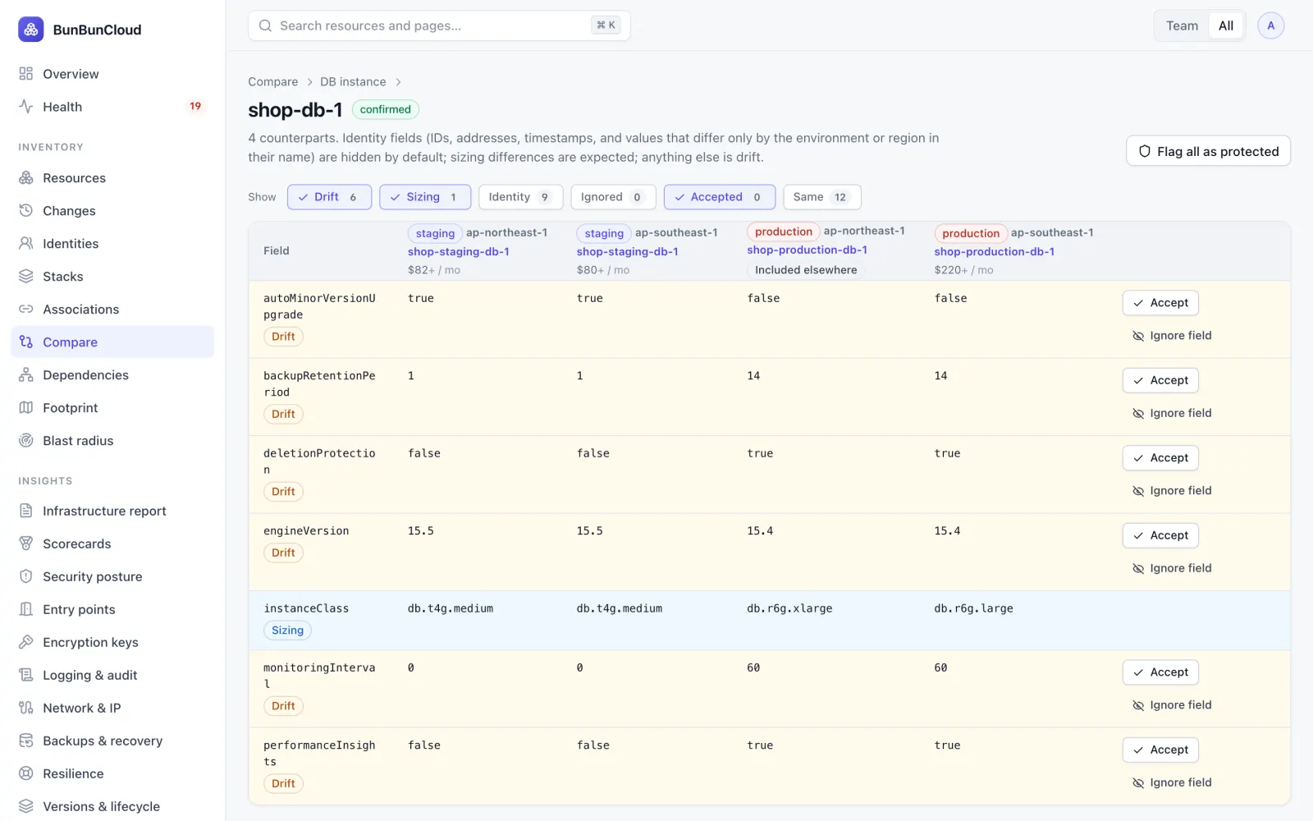Open Entry points page
The height and width of the screenshot is (821, 1313).
(x=112, y=609)
